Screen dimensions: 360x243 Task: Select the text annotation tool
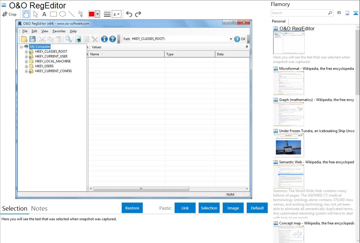point(44,14)
